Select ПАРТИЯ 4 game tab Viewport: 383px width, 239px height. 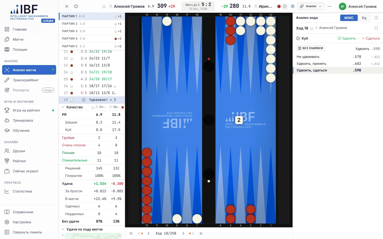(92, 39)
